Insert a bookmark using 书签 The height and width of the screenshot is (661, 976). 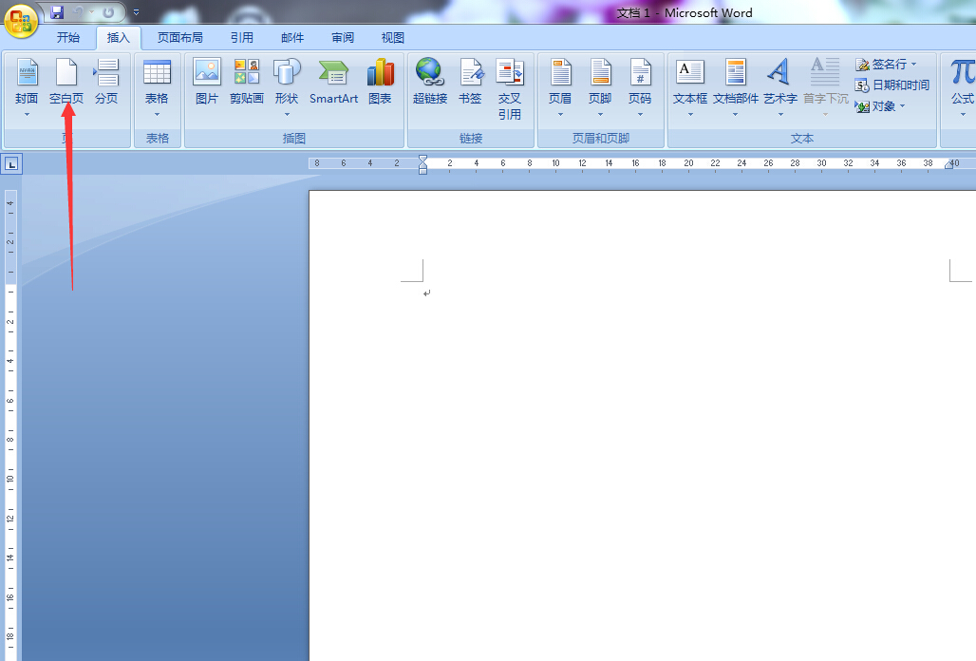click(470, 81)
